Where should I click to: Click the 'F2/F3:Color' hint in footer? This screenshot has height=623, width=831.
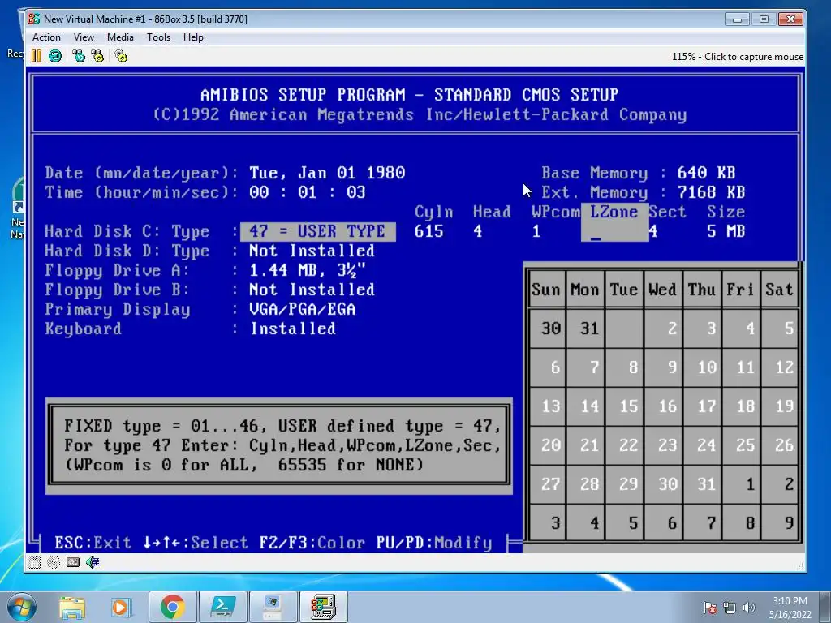click(x=312, y=543)
